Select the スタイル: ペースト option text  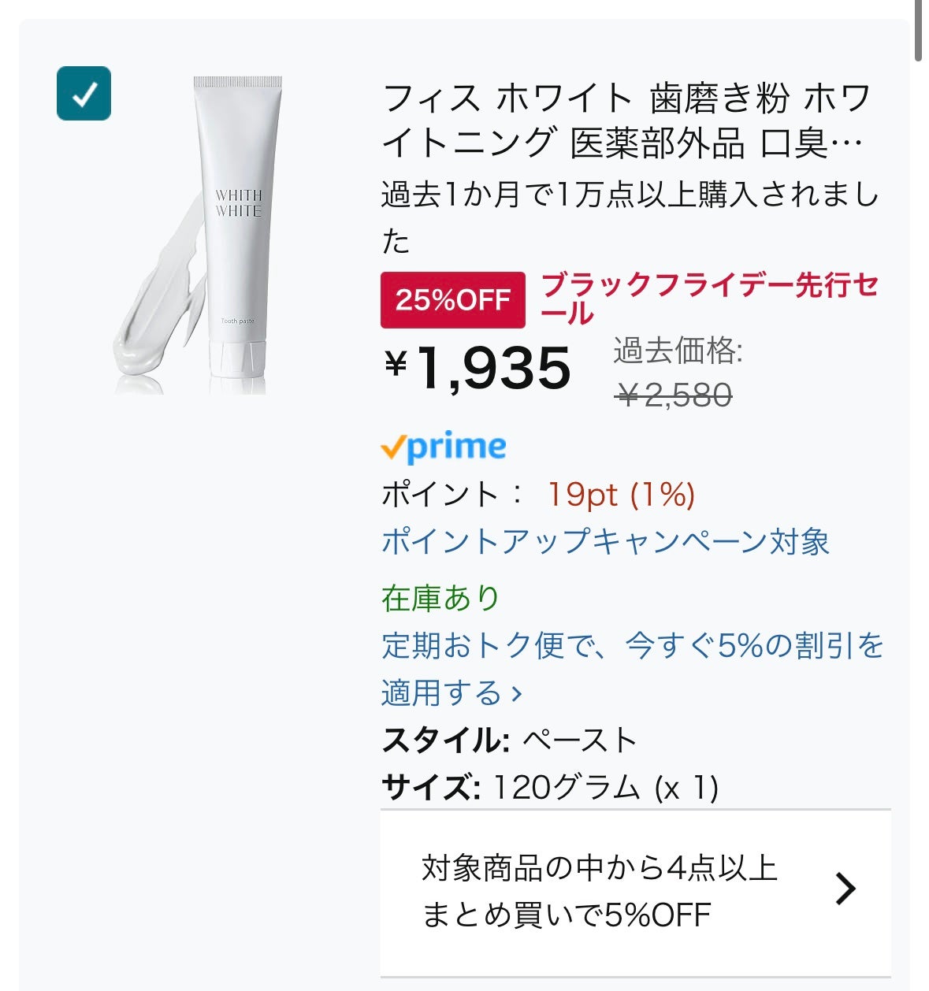coord(509,740)
